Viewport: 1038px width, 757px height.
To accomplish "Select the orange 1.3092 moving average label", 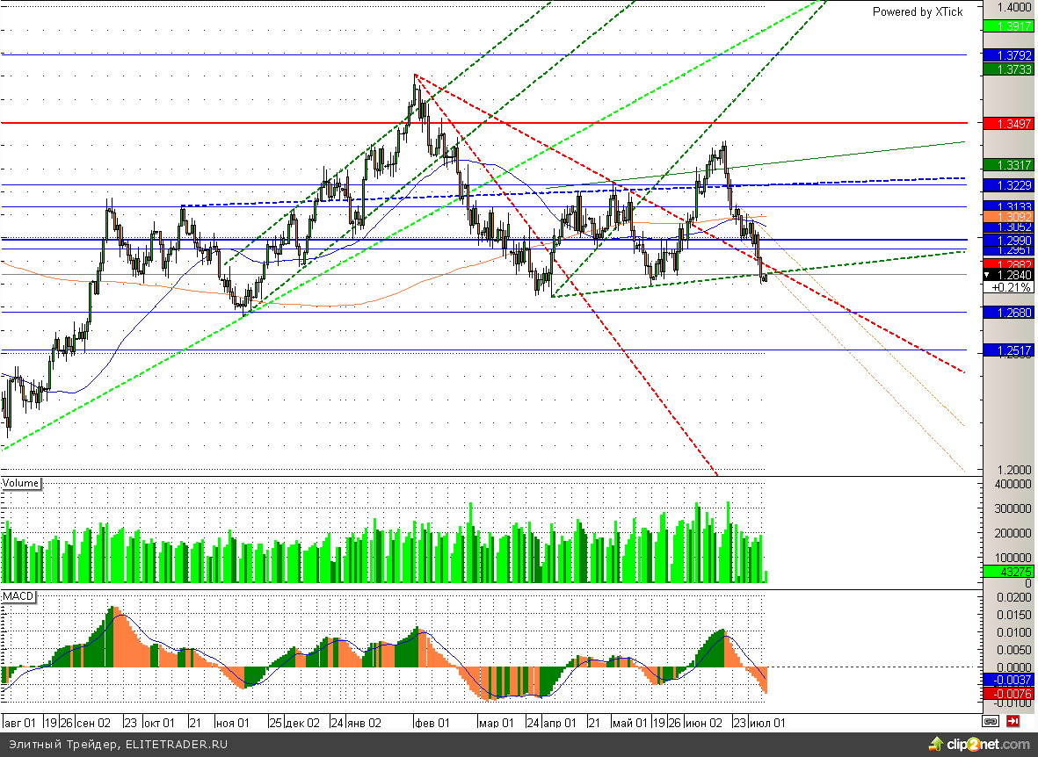I will tap(1007, 216).
